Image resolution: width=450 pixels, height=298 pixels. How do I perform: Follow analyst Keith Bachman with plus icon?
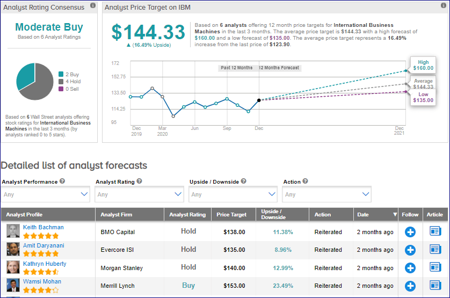[x=410, y=232]
